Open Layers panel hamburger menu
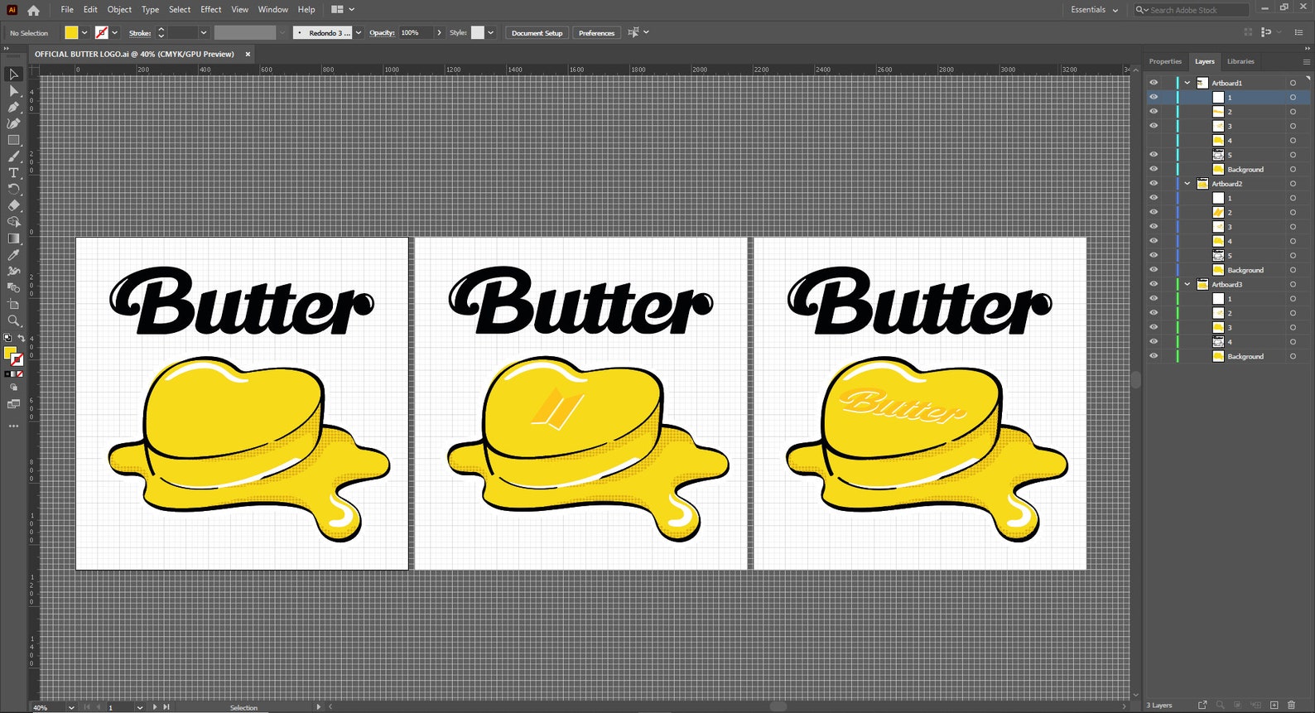 [x=1306, y=61]
